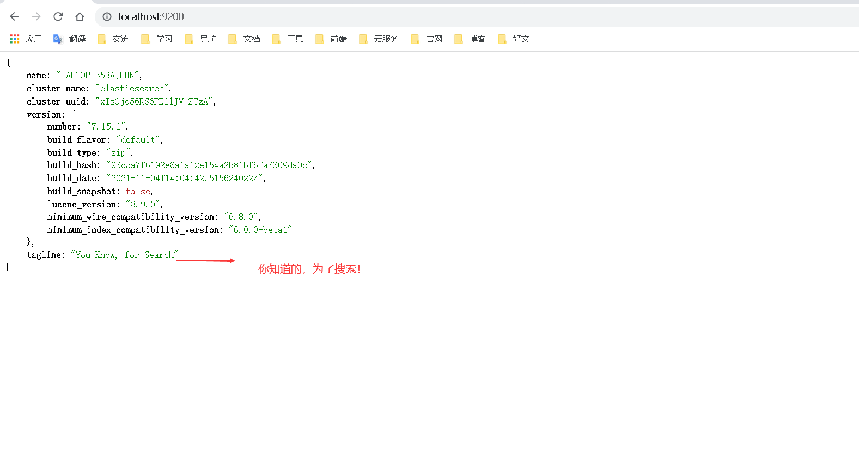Screen dimensions: 859x454
Task: Click the version key label
Action: [44, 114]
